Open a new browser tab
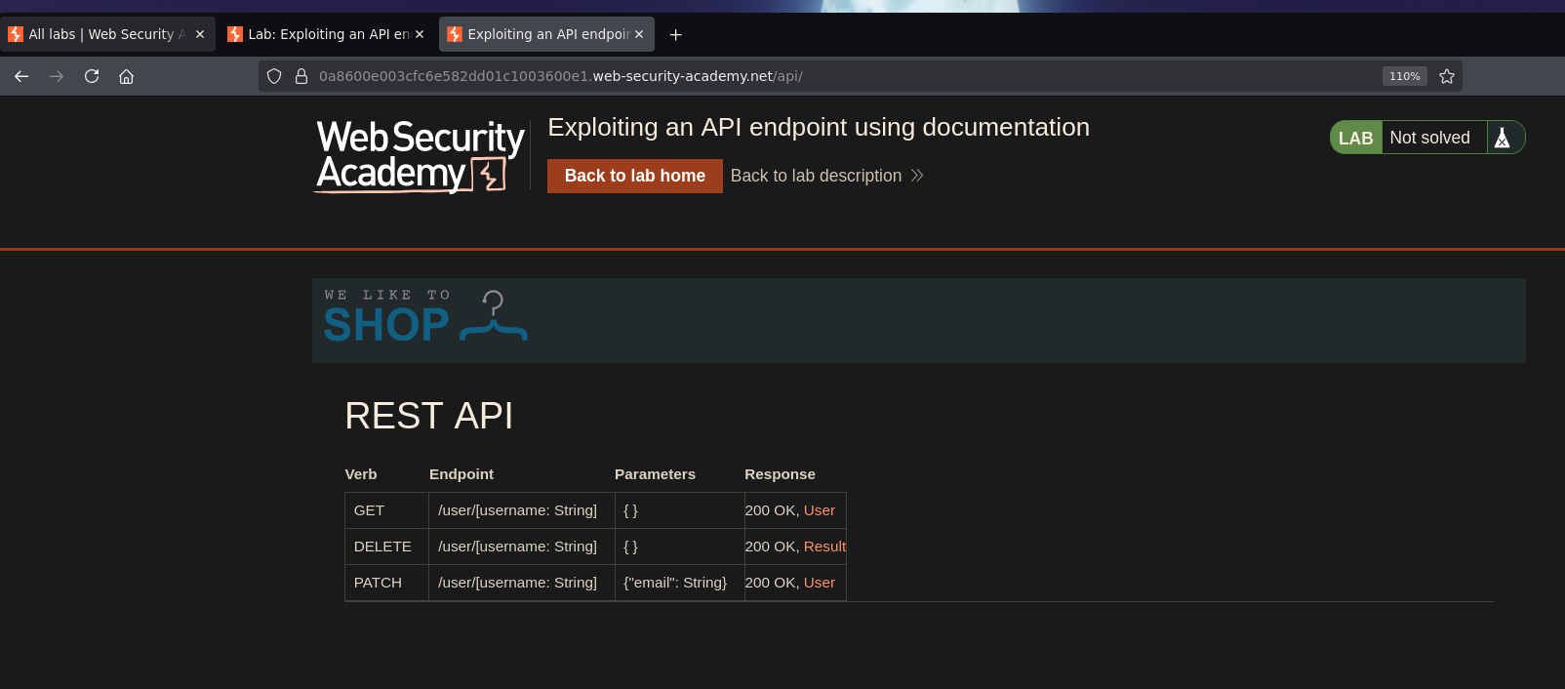 click(x=675, y=34)
